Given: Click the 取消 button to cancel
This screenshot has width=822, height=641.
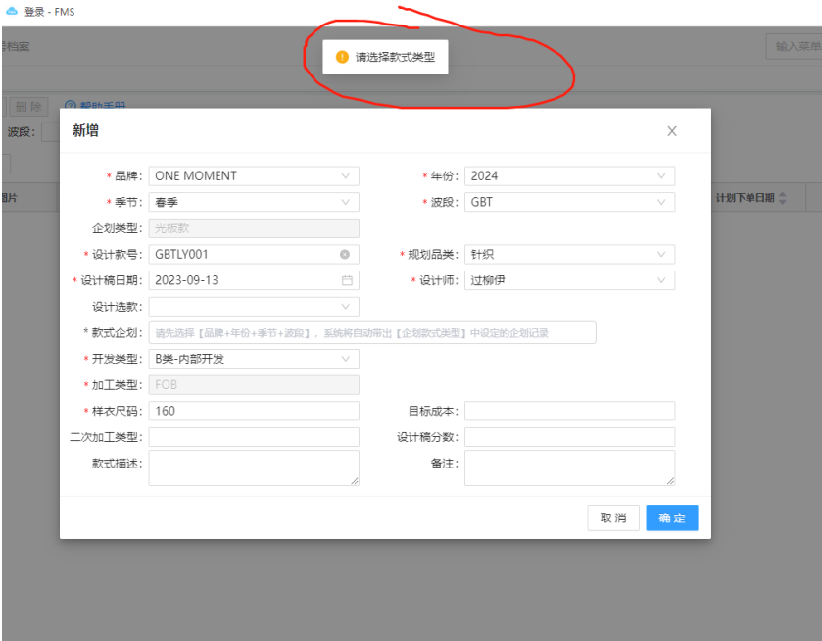Looking at the screenshot, I should coord(613,518).
